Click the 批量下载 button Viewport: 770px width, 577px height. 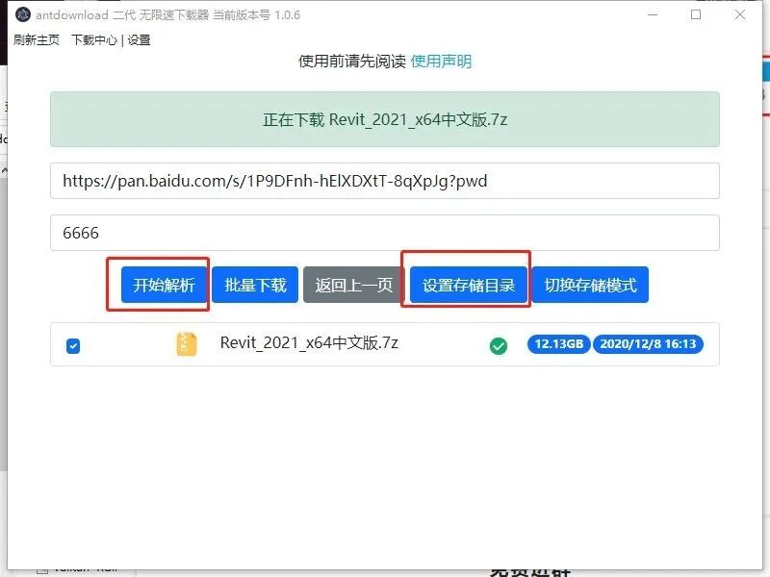click(x=255, y=285)
